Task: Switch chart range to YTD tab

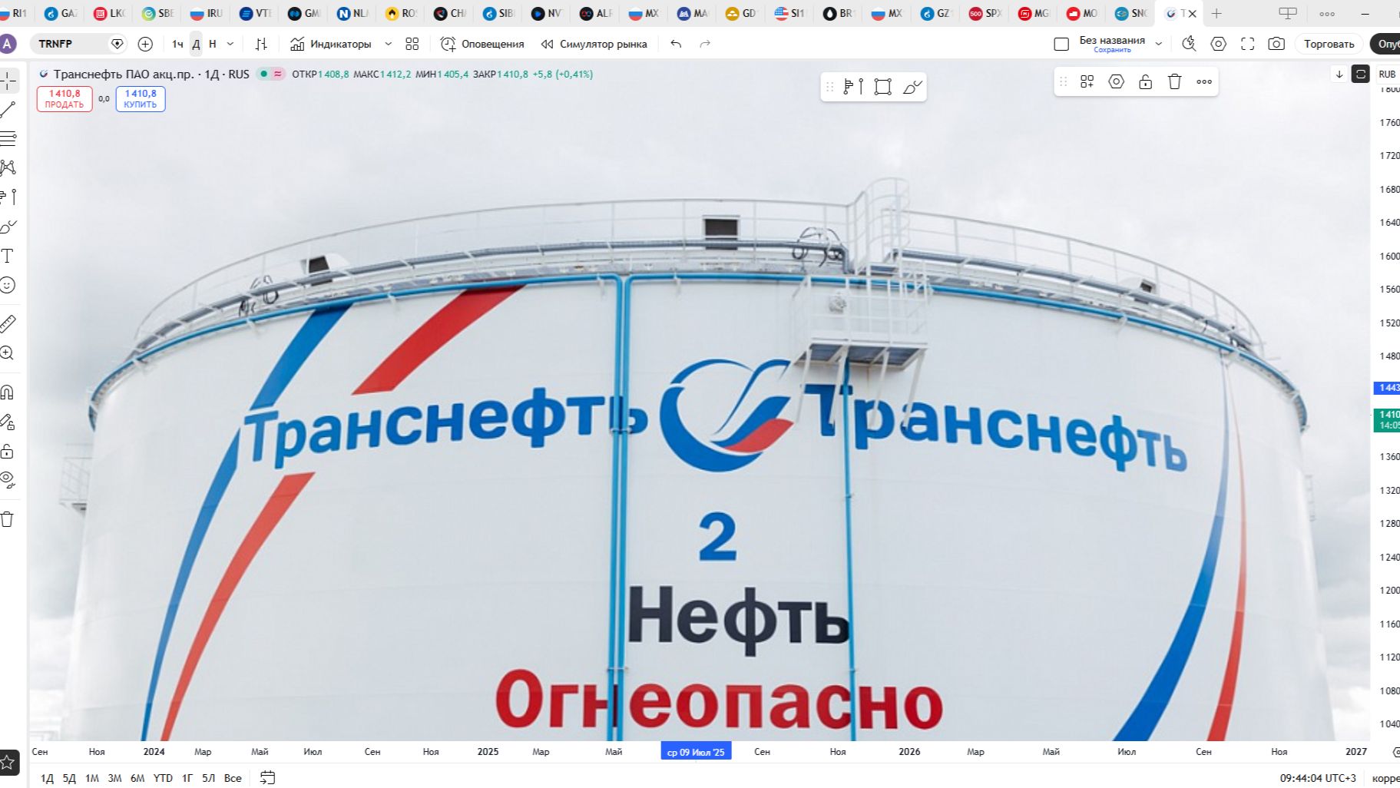Action: click(163, 778)
